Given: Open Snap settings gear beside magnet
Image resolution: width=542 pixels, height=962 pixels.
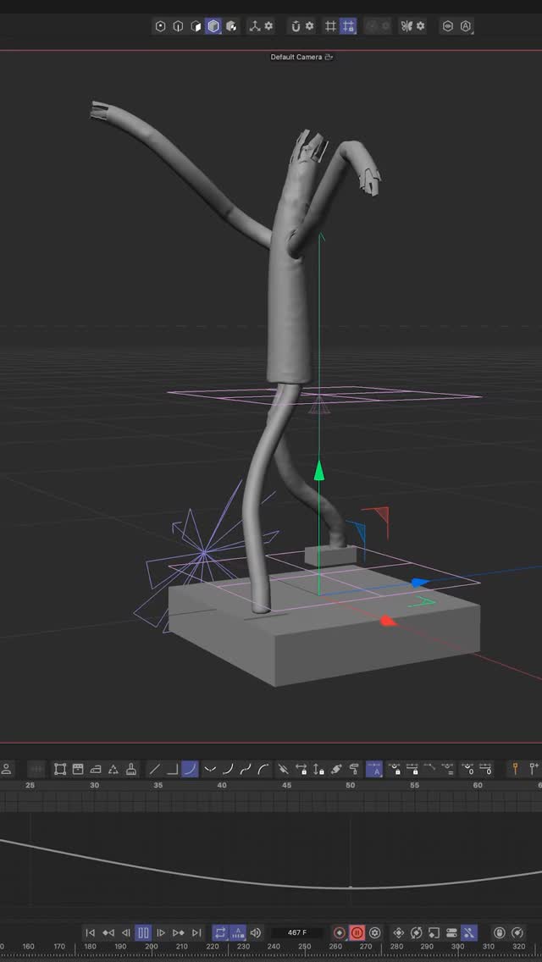Looking at the screenshot, I should pyautogui.click(x=309, y=26).
